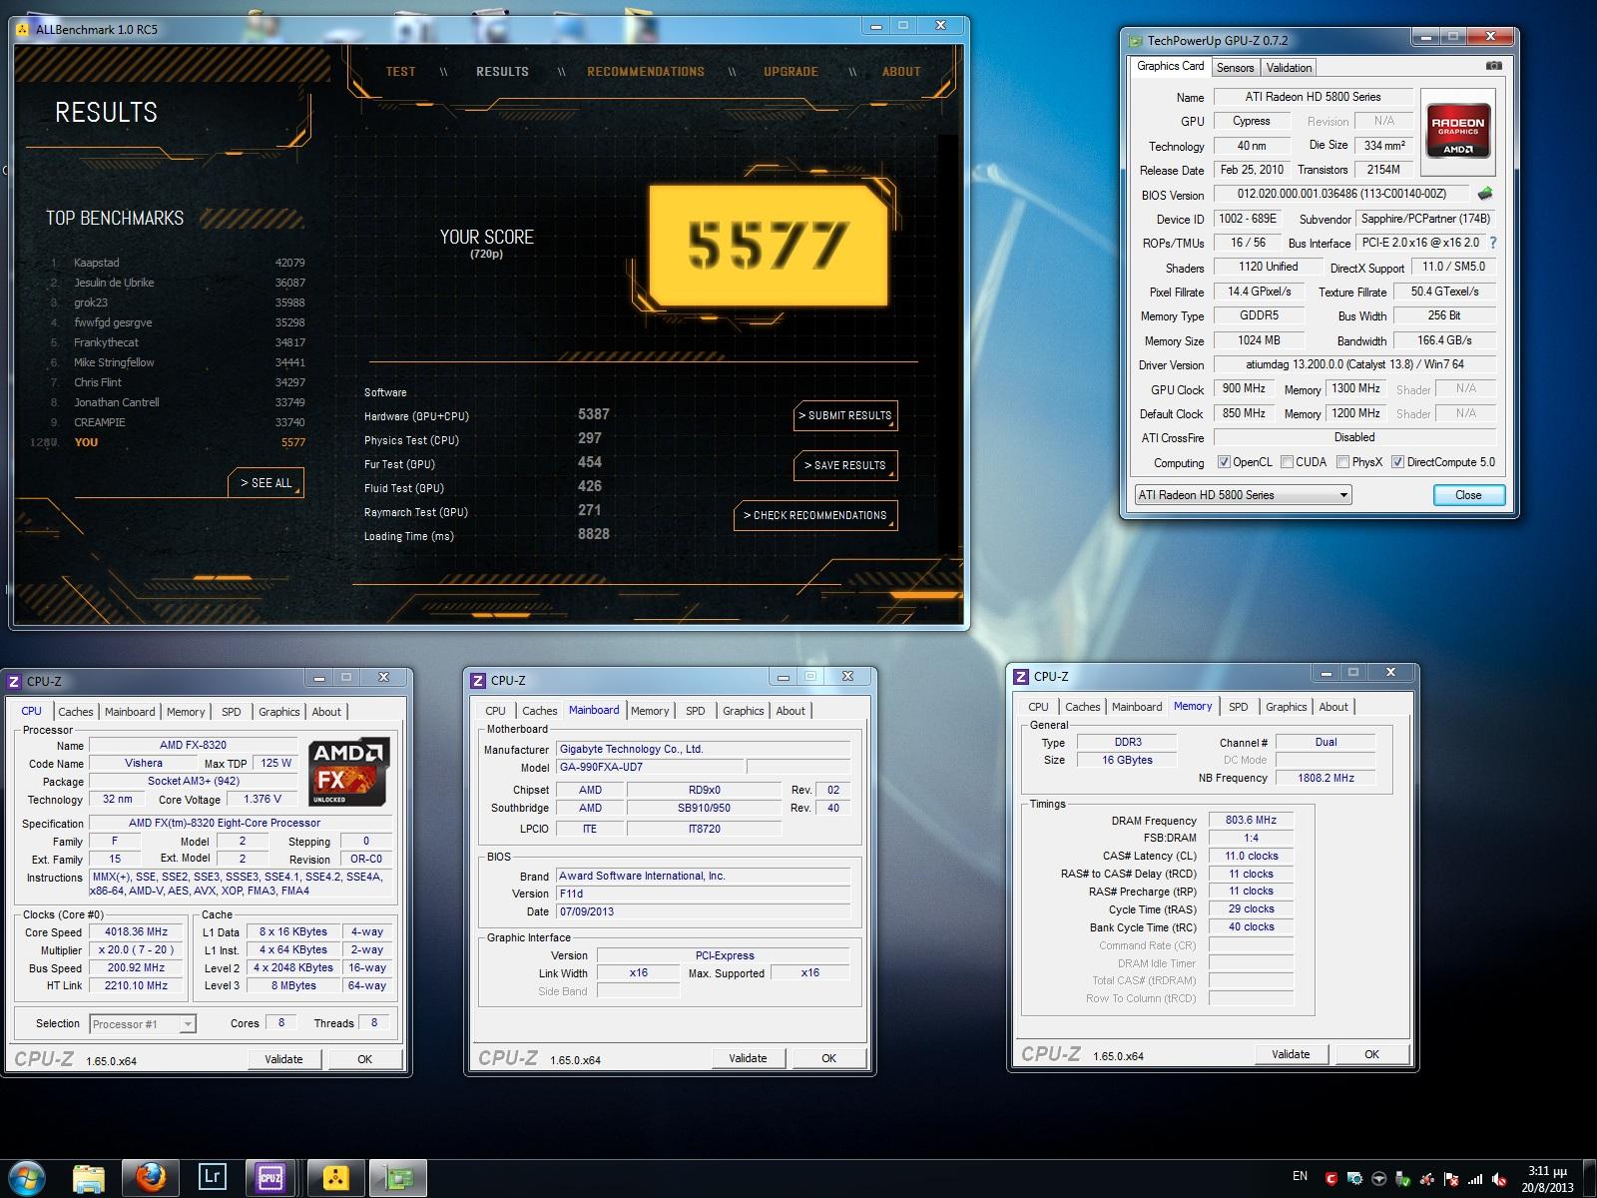Click the taskbar clock showing 3:11
This screenshot has width=1597, height=1198.
click(x=1547, y=1179)
